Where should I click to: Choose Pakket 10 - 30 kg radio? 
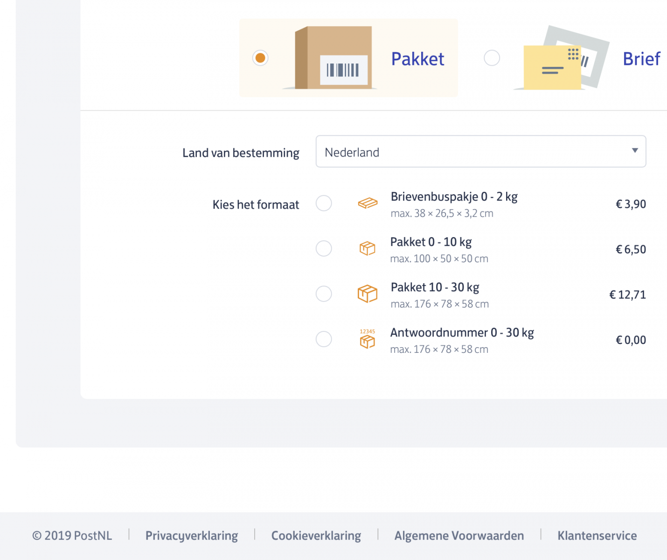324,294
